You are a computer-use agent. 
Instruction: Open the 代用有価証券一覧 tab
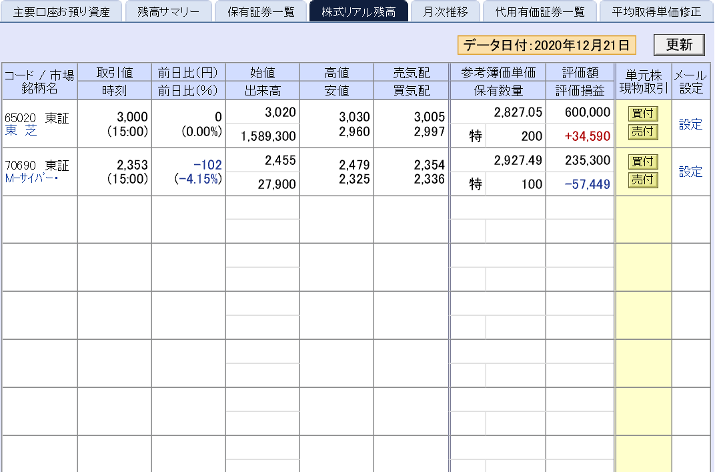pos(541,11)
